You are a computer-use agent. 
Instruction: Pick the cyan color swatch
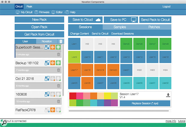(x=94, y=103)
